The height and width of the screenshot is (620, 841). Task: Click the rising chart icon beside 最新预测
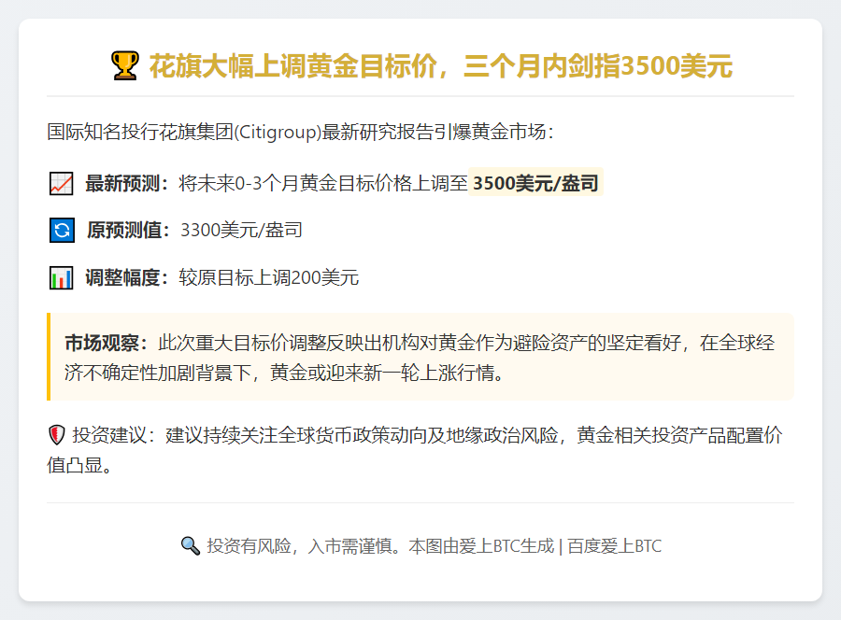click(x=61, y=184)
